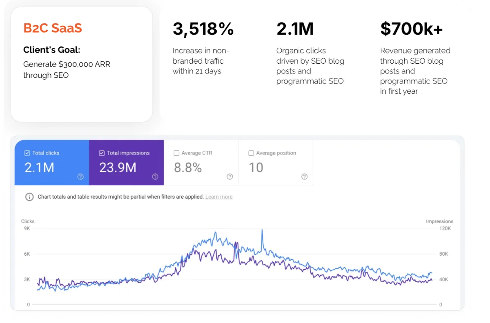490x323 pixels.
Task: Open help icon on Total impressions card
Action: pos(155,177)
